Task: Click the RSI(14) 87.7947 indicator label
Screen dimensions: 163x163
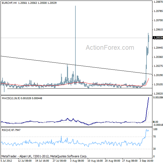Action: point(11,130)
